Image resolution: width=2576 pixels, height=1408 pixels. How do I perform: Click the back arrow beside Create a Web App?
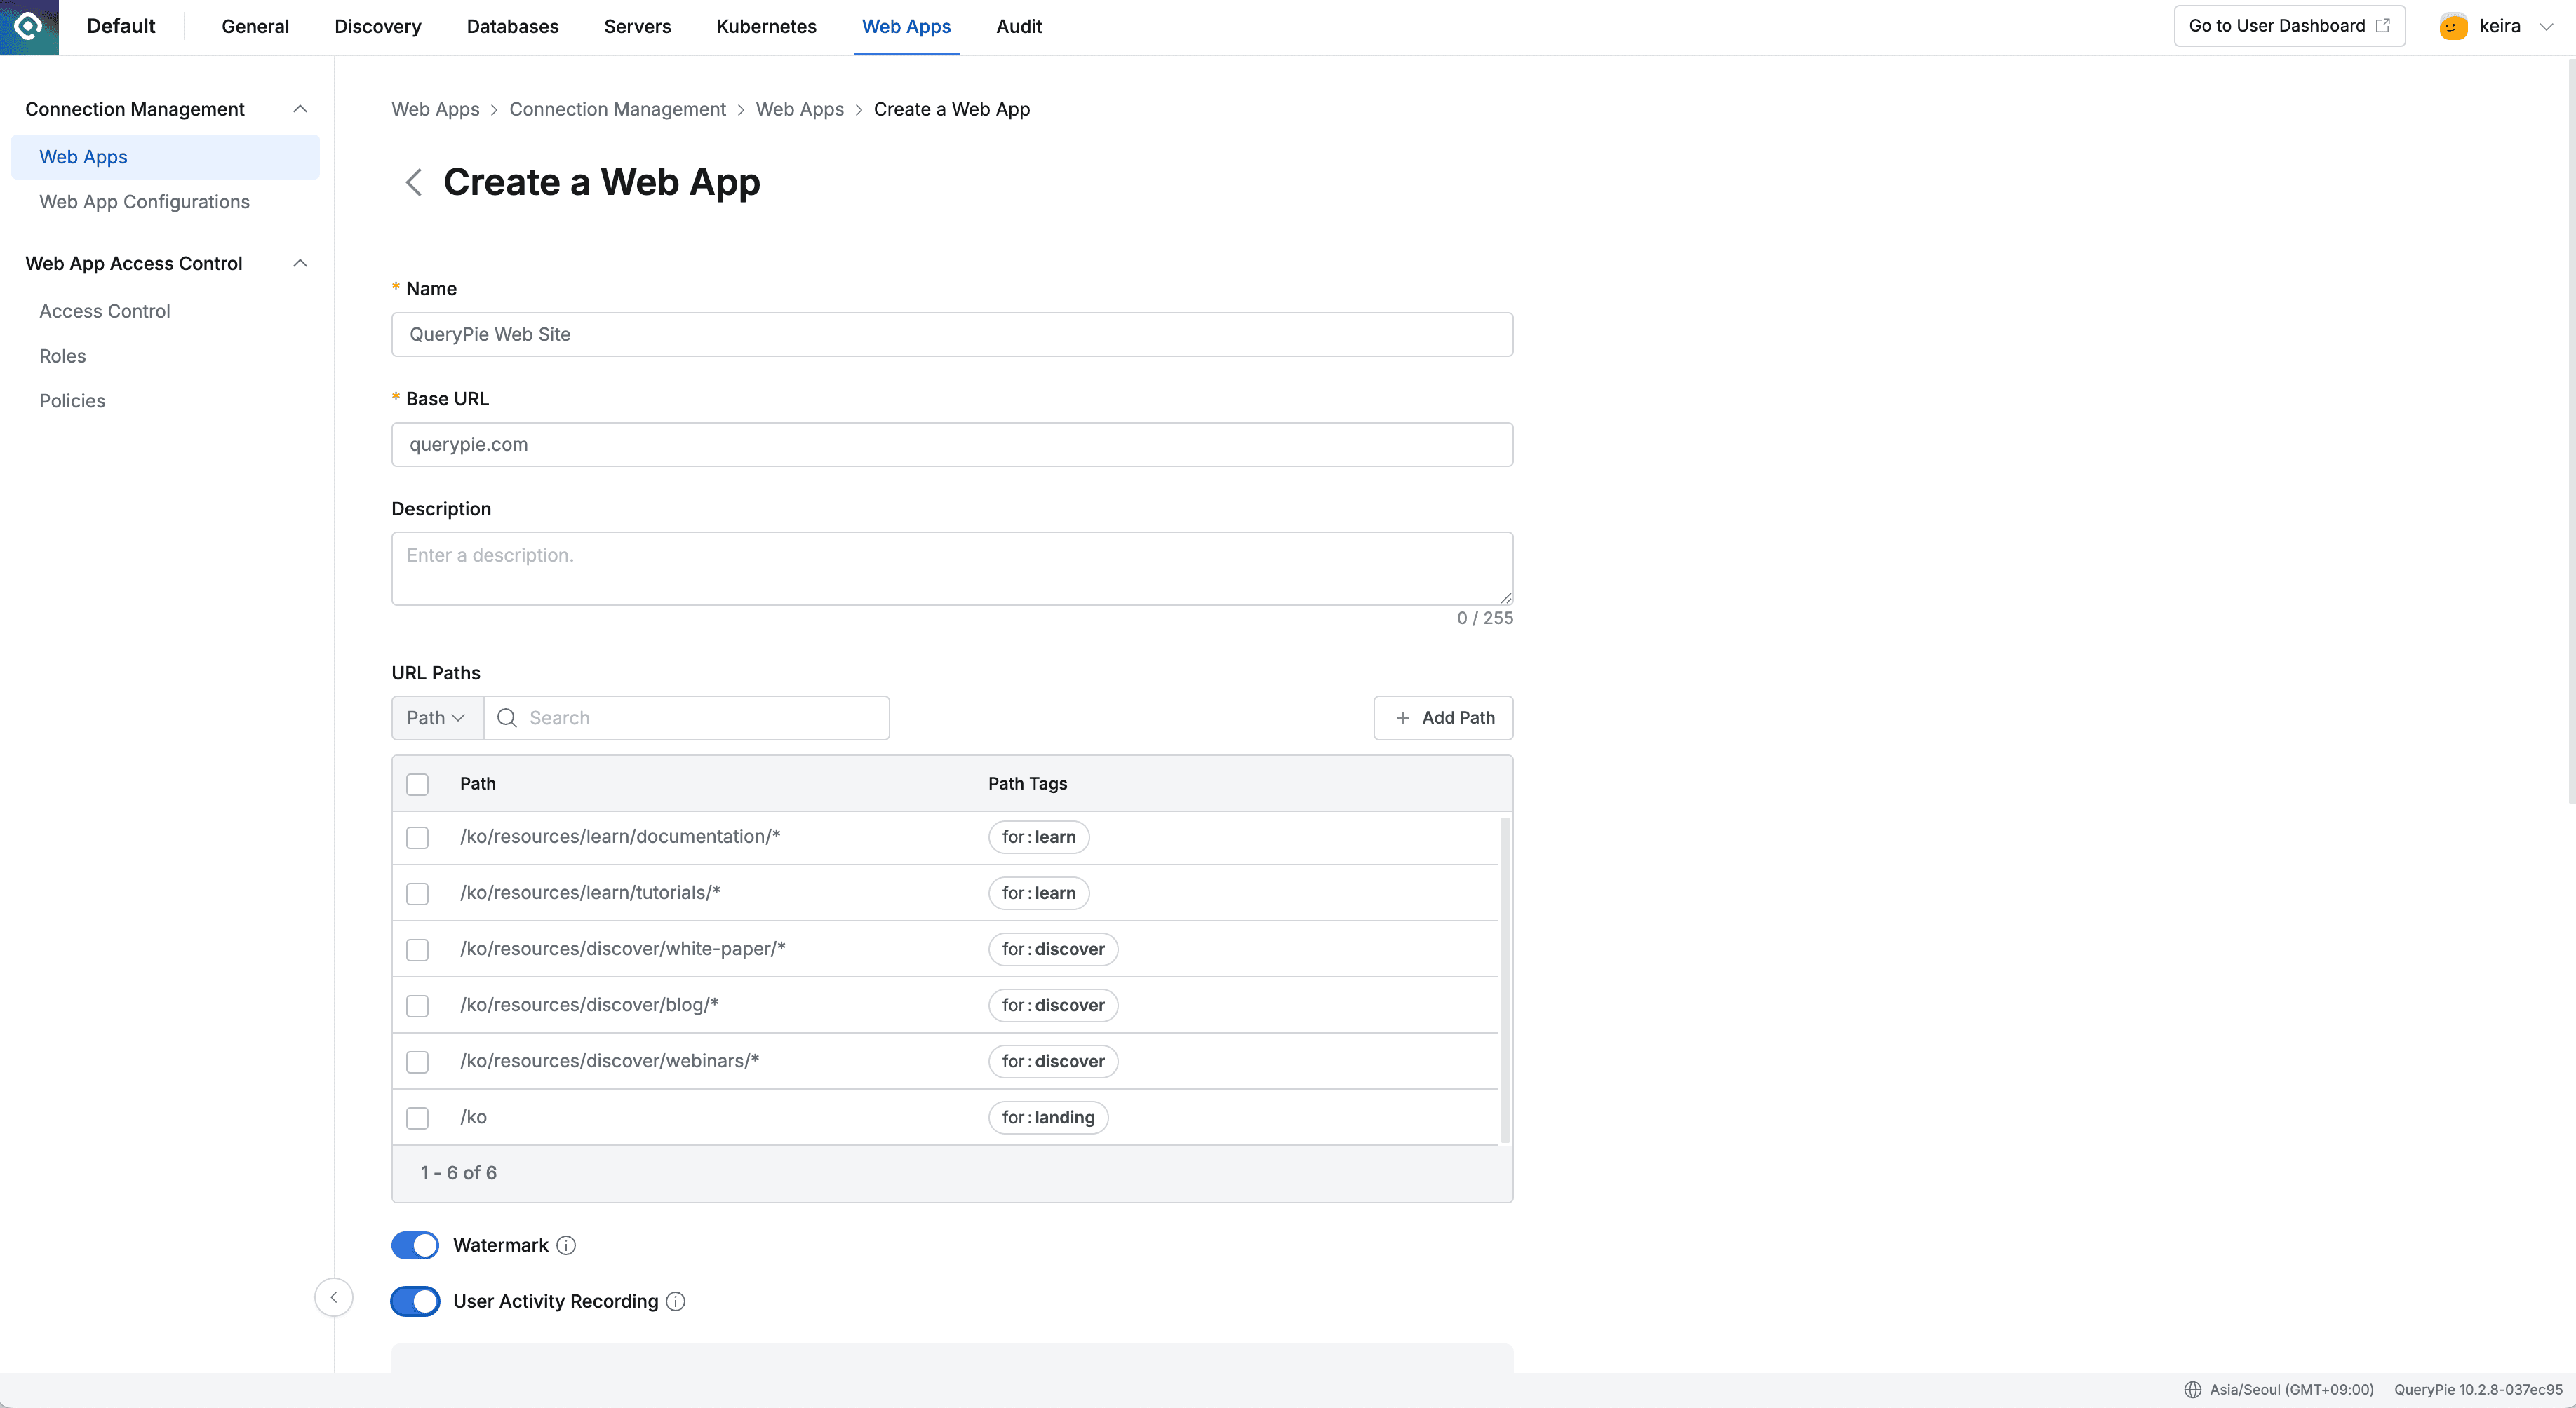coord(413,182)
